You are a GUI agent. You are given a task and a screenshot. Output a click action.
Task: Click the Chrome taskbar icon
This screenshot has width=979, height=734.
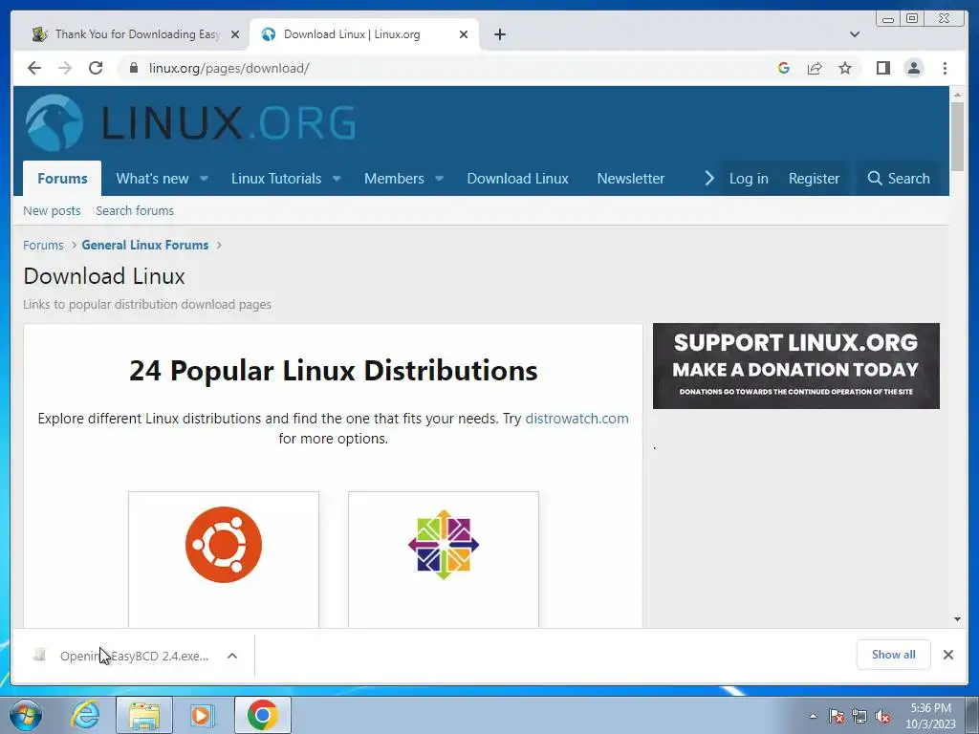262,715
